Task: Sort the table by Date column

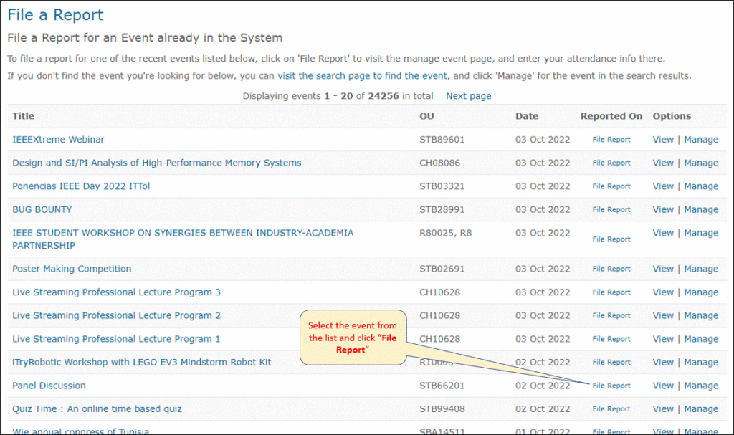Action: (x=527, y=115)
